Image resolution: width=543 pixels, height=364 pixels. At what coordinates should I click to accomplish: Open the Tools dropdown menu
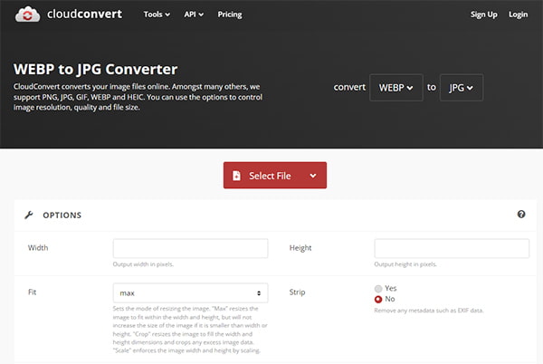pos(157,14)
